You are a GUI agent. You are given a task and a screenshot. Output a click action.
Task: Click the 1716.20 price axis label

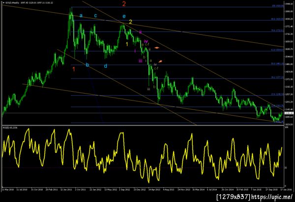(289, 34)
